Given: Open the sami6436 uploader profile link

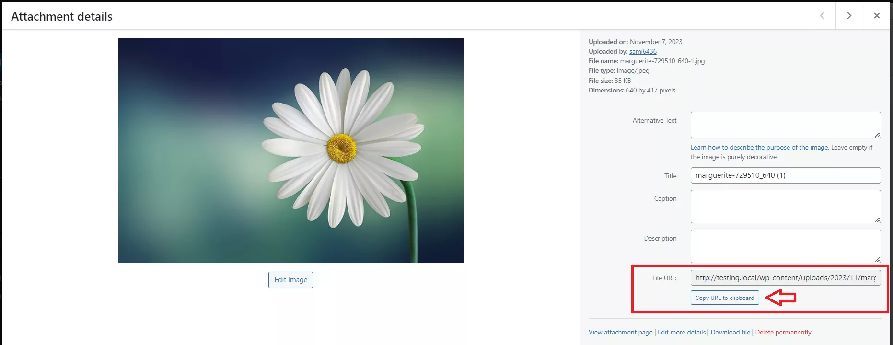Looking at the screenshot, I should pyautogui.click(x=643, y=51).
